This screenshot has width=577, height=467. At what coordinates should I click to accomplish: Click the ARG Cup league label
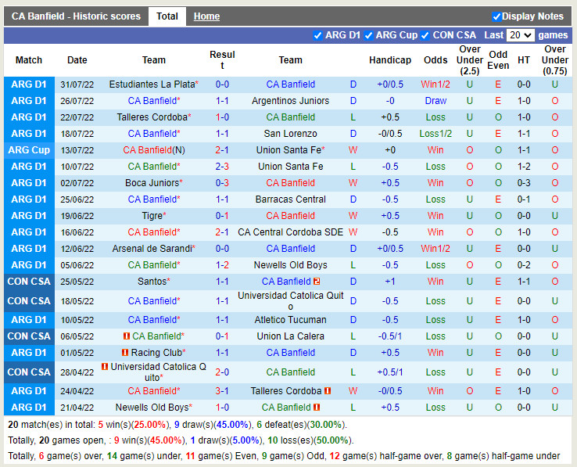click(29, 150)
